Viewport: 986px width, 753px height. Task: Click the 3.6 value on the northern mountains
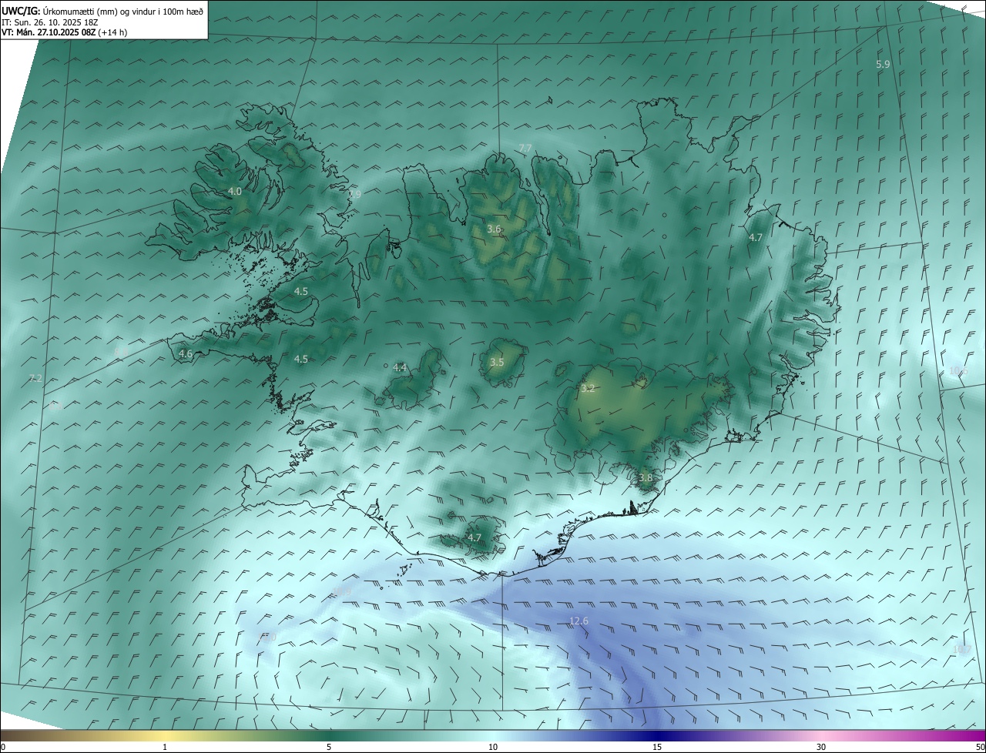[x=495, y=229]
